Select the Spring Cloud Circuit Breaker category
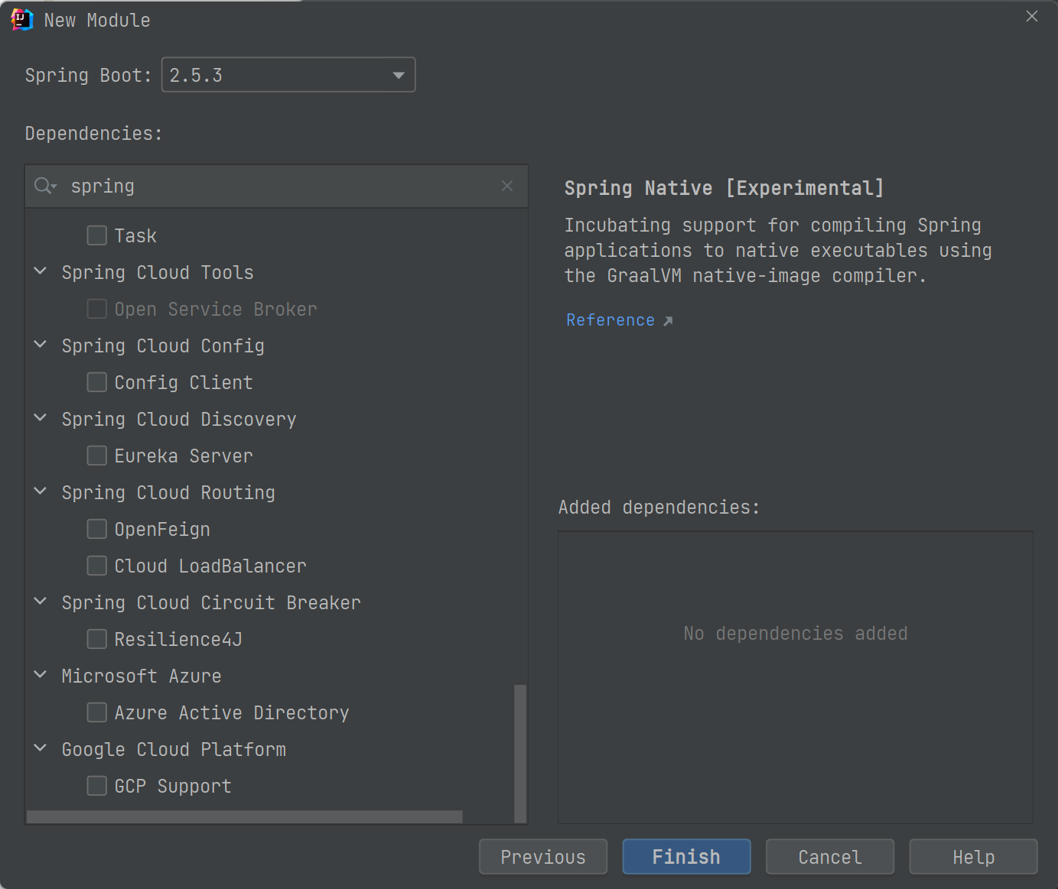Viewport: 1058px width, 889px height. pos(210,602)
